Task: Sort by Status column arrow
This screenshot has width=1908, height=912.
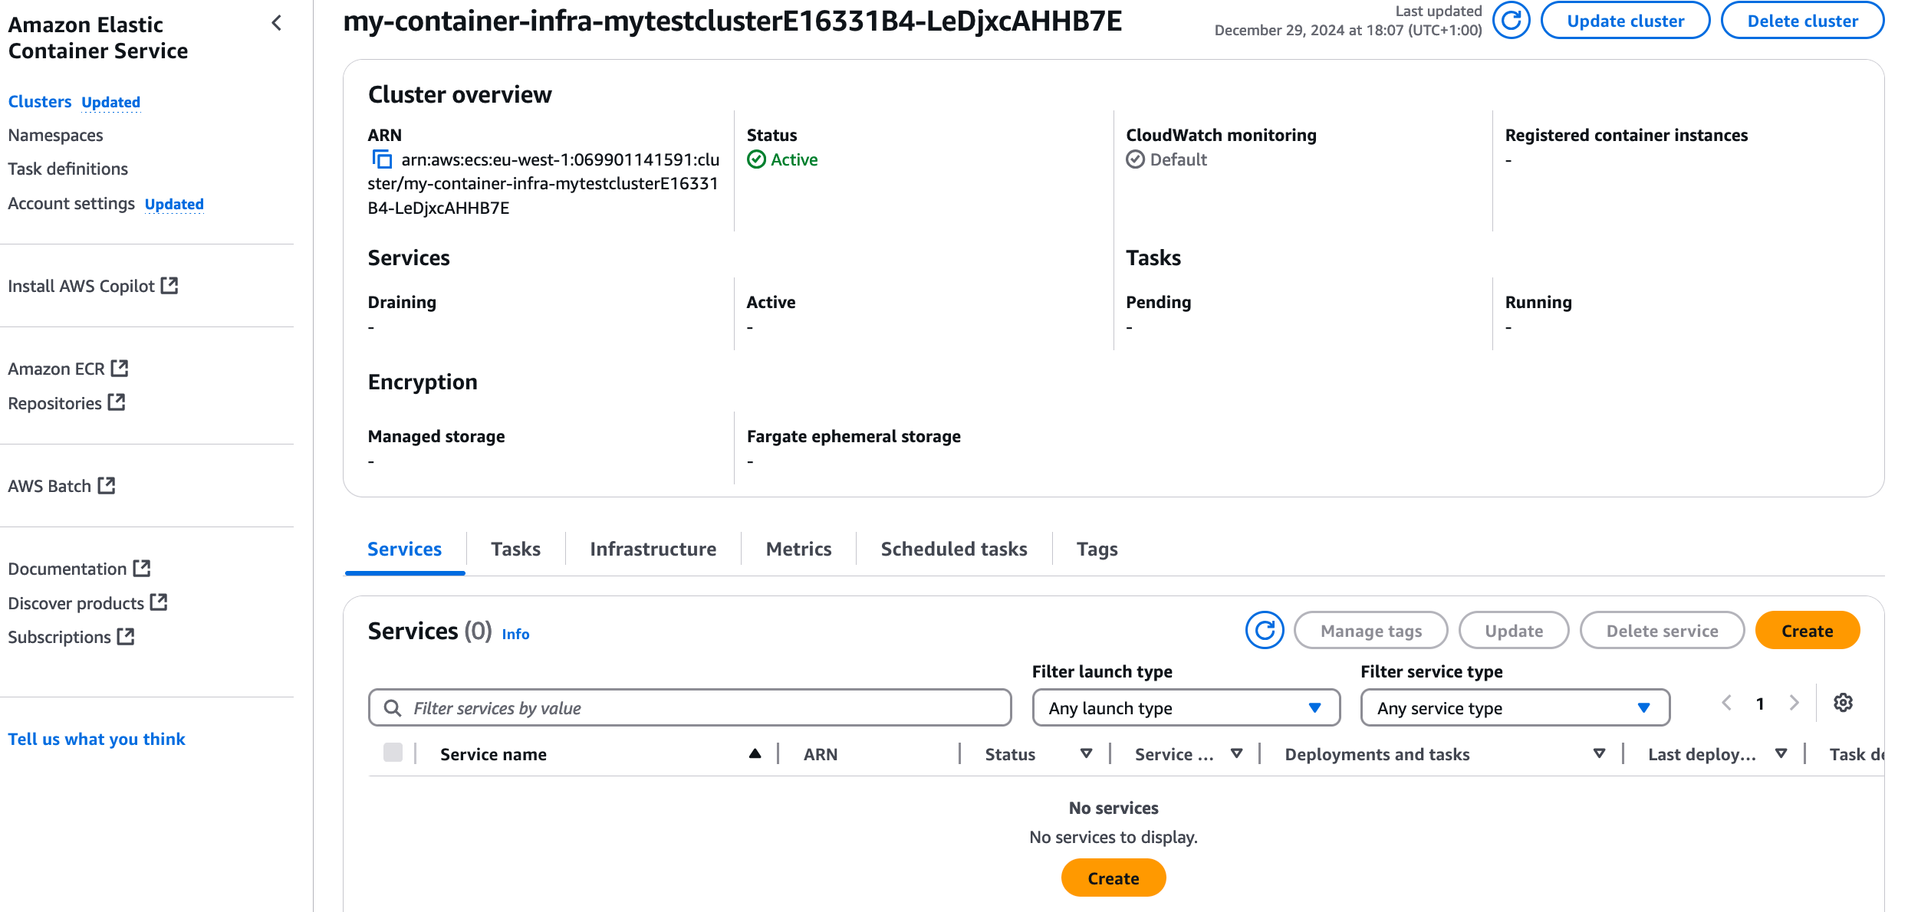Action: pos(1086,754)
